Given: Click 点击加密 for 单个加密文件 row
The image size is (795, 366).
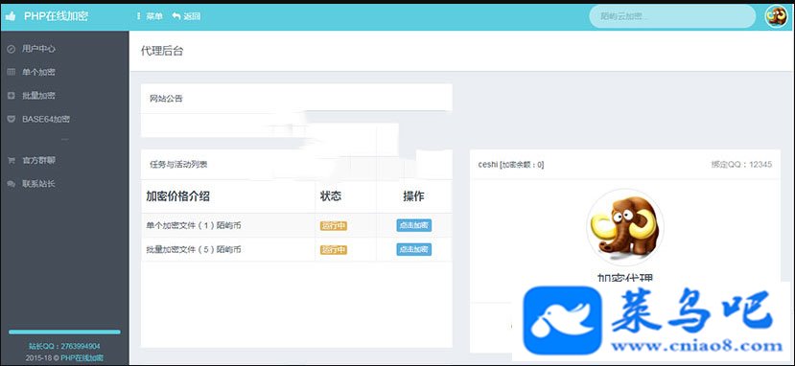Looking at the screenshot, I should point(413,225).
